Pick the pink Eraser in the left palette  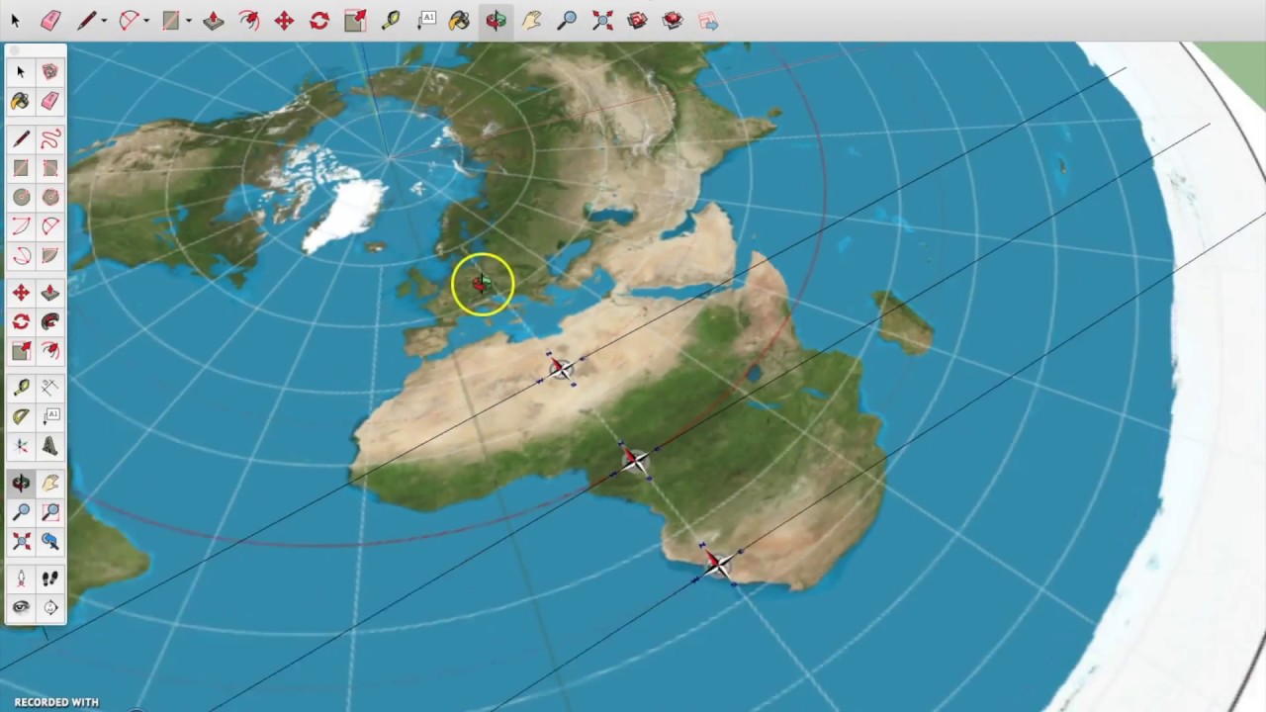tap(50, 101)
